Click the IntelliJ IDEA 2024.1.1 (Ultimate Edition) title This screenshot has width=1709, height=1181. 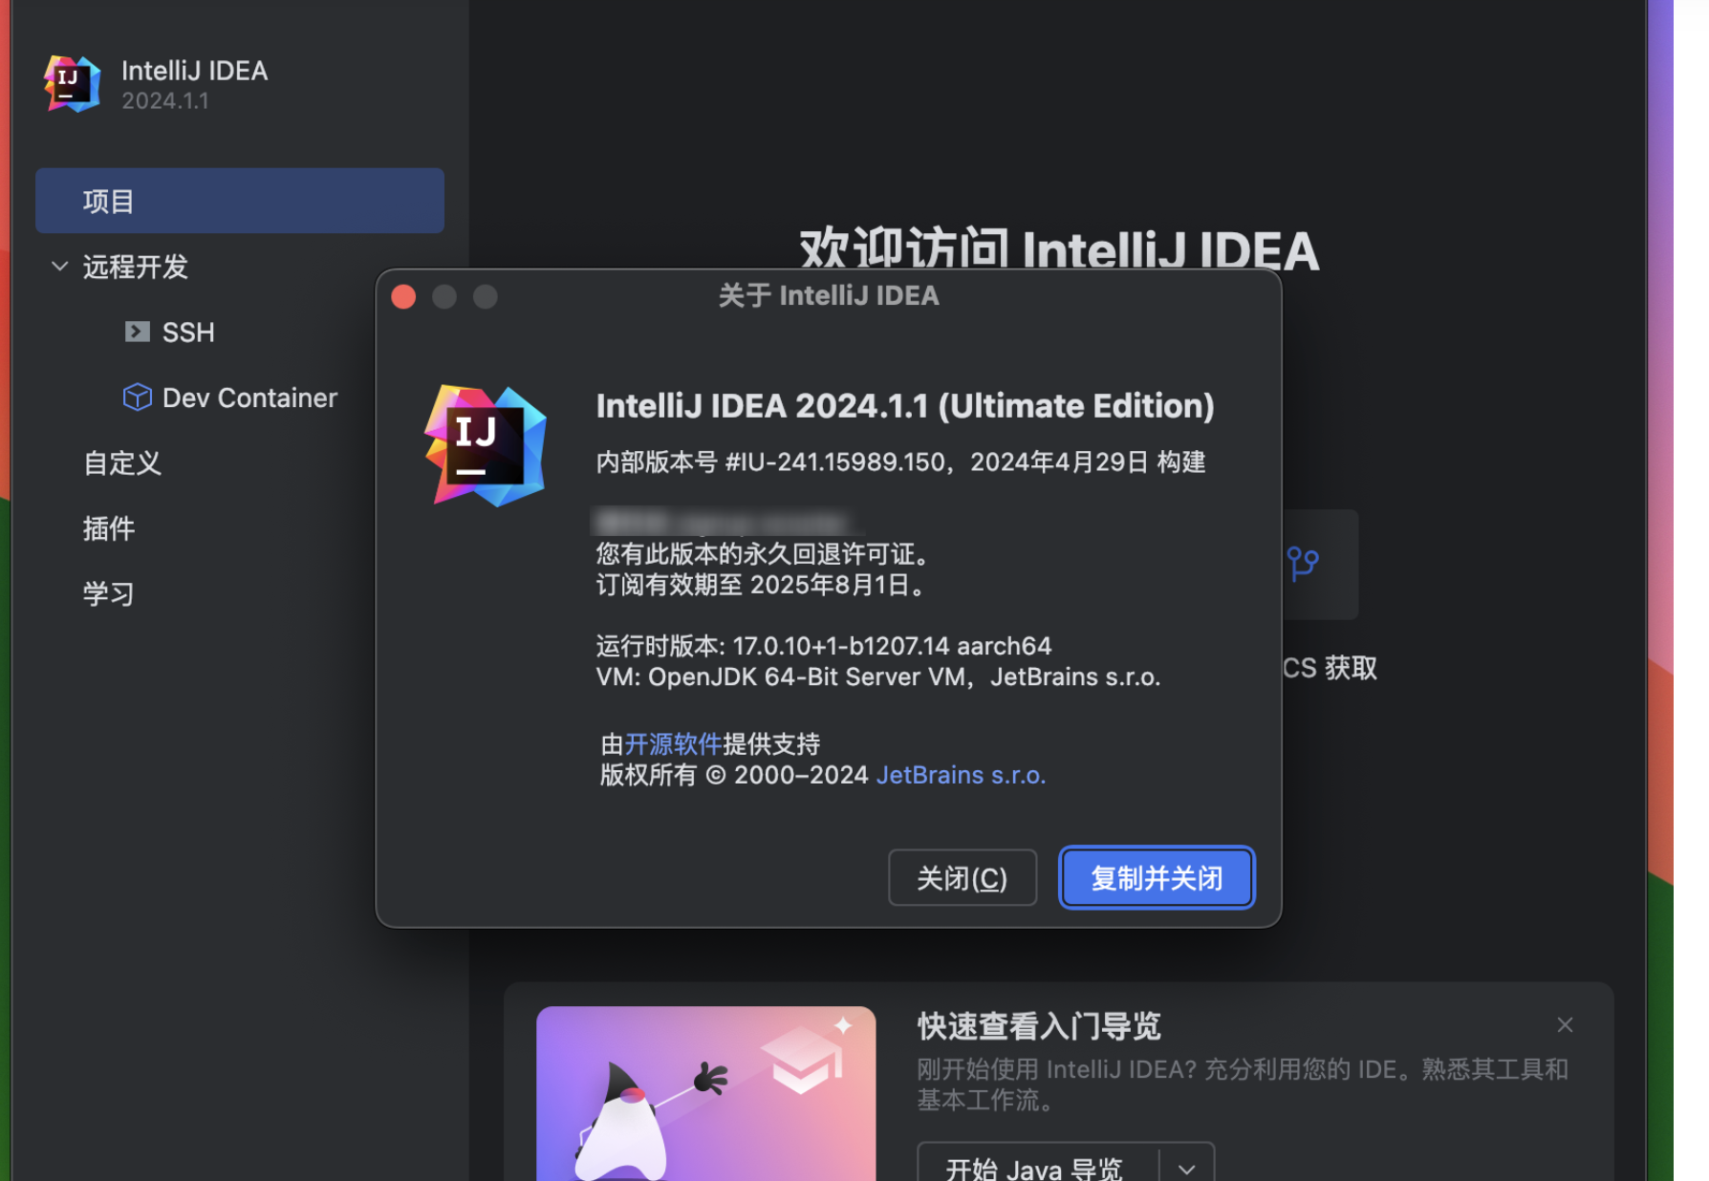click(x=905, y=405)
